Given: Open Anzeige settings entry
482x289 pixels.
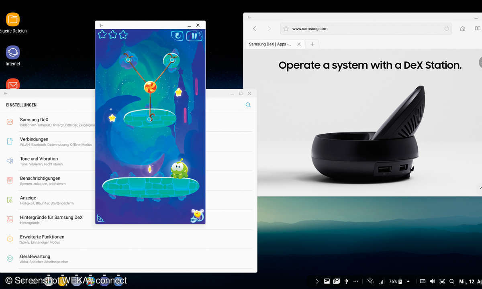Looking at the screenshot, I should tap(126, 200).
